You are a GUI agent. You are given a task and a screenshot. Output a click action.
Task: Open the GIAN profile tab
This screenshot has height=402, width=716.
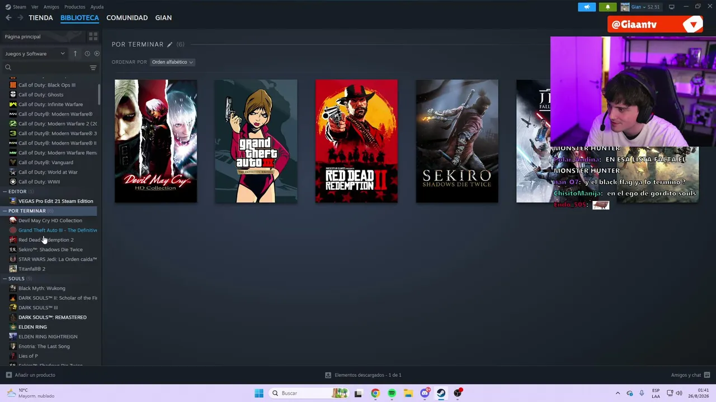pos(163,18)
